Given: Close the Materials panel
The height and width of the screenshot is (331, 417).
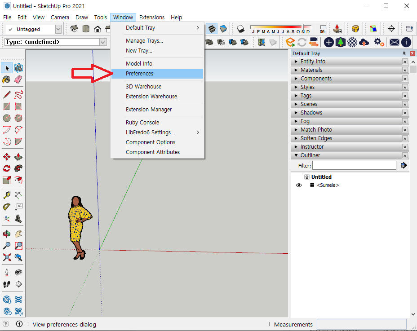Looking at the screenshot, I should (x=405, y=70).
